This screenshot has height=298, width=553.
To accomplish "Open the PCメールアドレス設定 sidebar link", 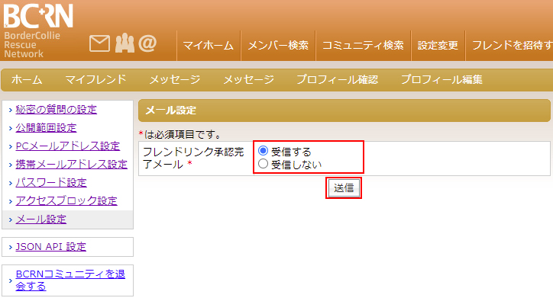I will 68,146.
